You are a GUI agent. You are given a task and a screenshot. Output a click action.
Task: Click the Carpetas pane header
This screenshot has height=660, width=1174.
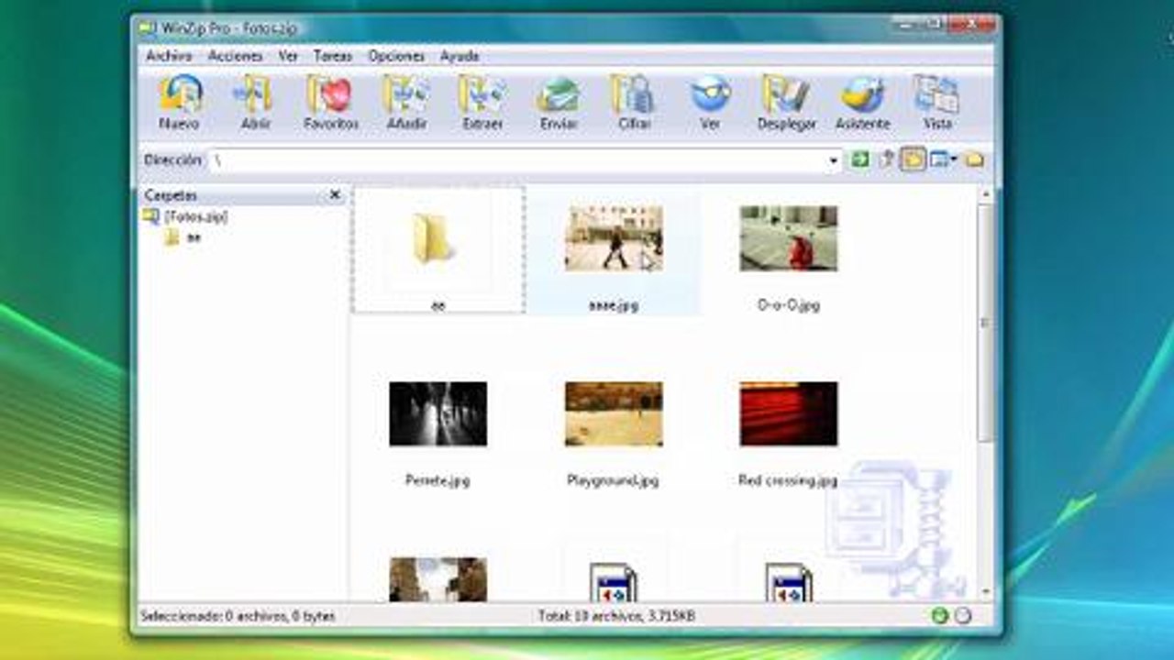tap(242, 194)
